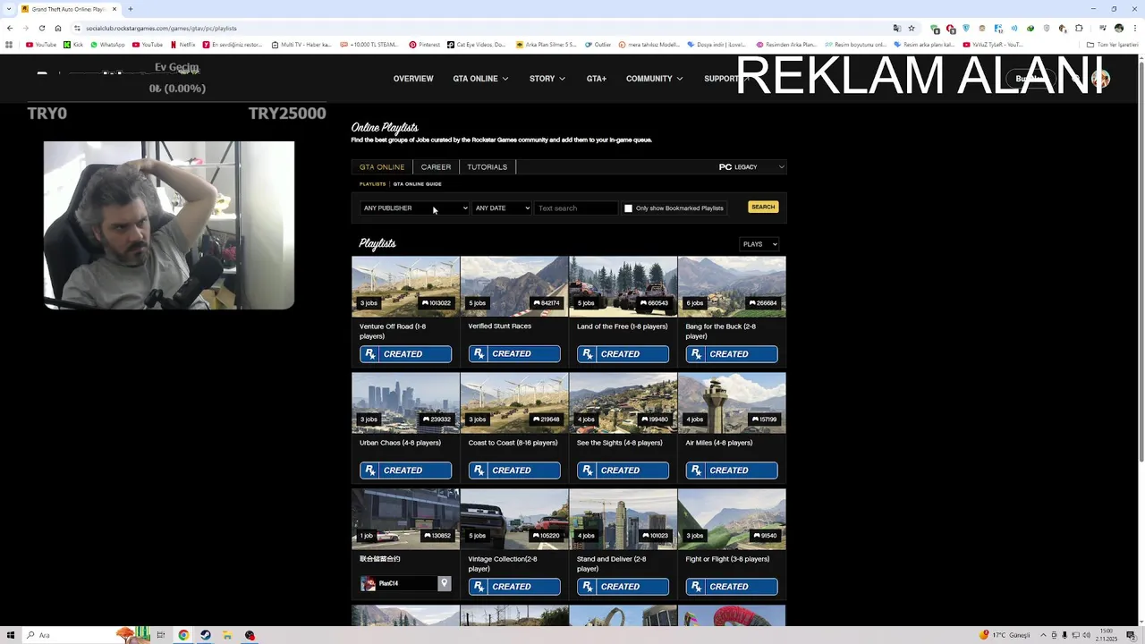Open the PLAYS sort dropdown
This screenshot has height=644, width=1145.
[759, 244]
